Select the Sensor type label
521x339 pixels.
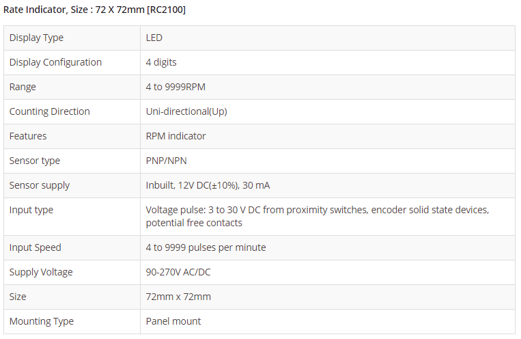(x=35, y=161)
